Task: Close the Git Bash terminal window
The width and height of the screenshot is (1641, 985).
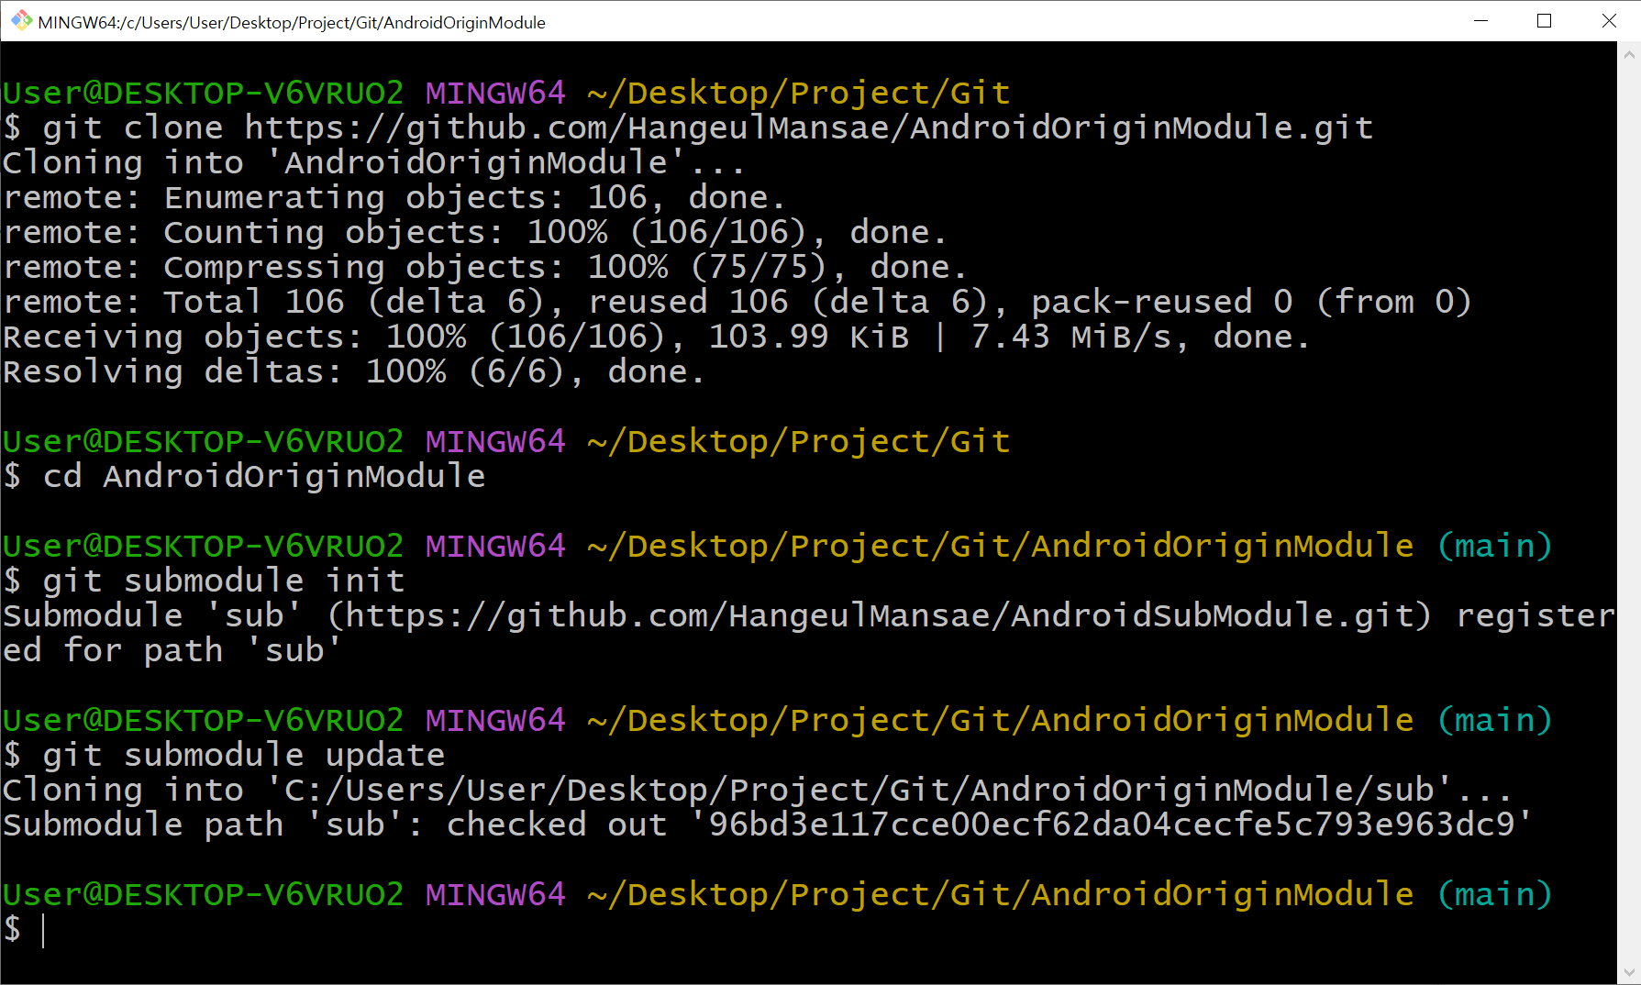Action: pos(1609,21)
